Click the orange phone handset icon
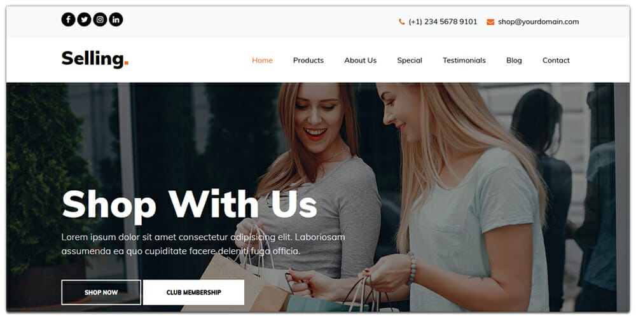The image size is (636, 318). coord(401,22)
